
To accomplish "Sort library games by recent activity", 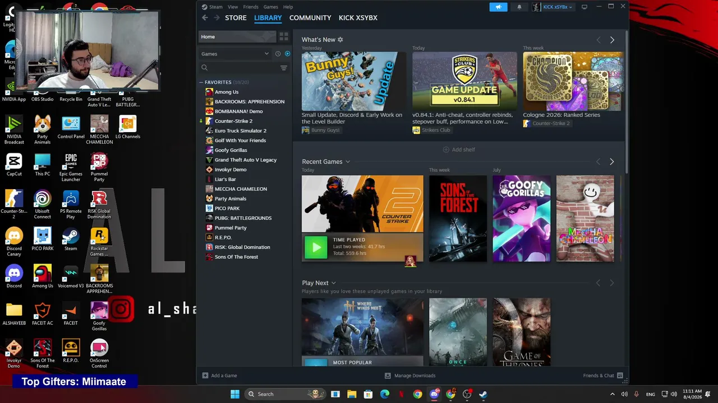I will (x=278, y=54).
